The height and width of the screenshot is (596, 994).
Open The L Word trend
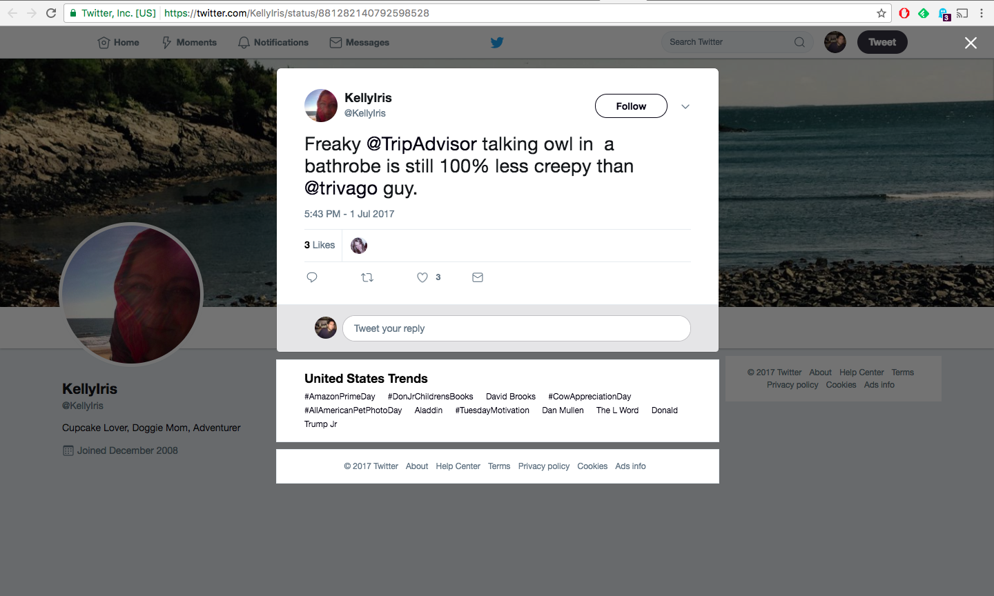[617, 410]
